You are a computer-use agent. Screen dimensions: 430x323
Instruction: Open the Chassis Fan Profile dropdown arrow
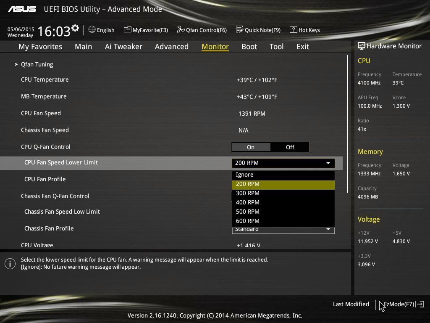pos(328,229)
